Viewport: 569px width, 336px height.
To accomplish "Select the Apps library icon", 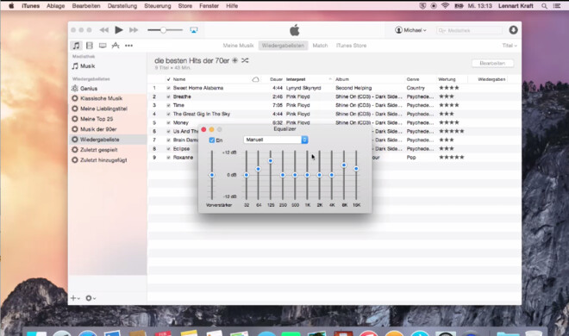I will (116, 46).
